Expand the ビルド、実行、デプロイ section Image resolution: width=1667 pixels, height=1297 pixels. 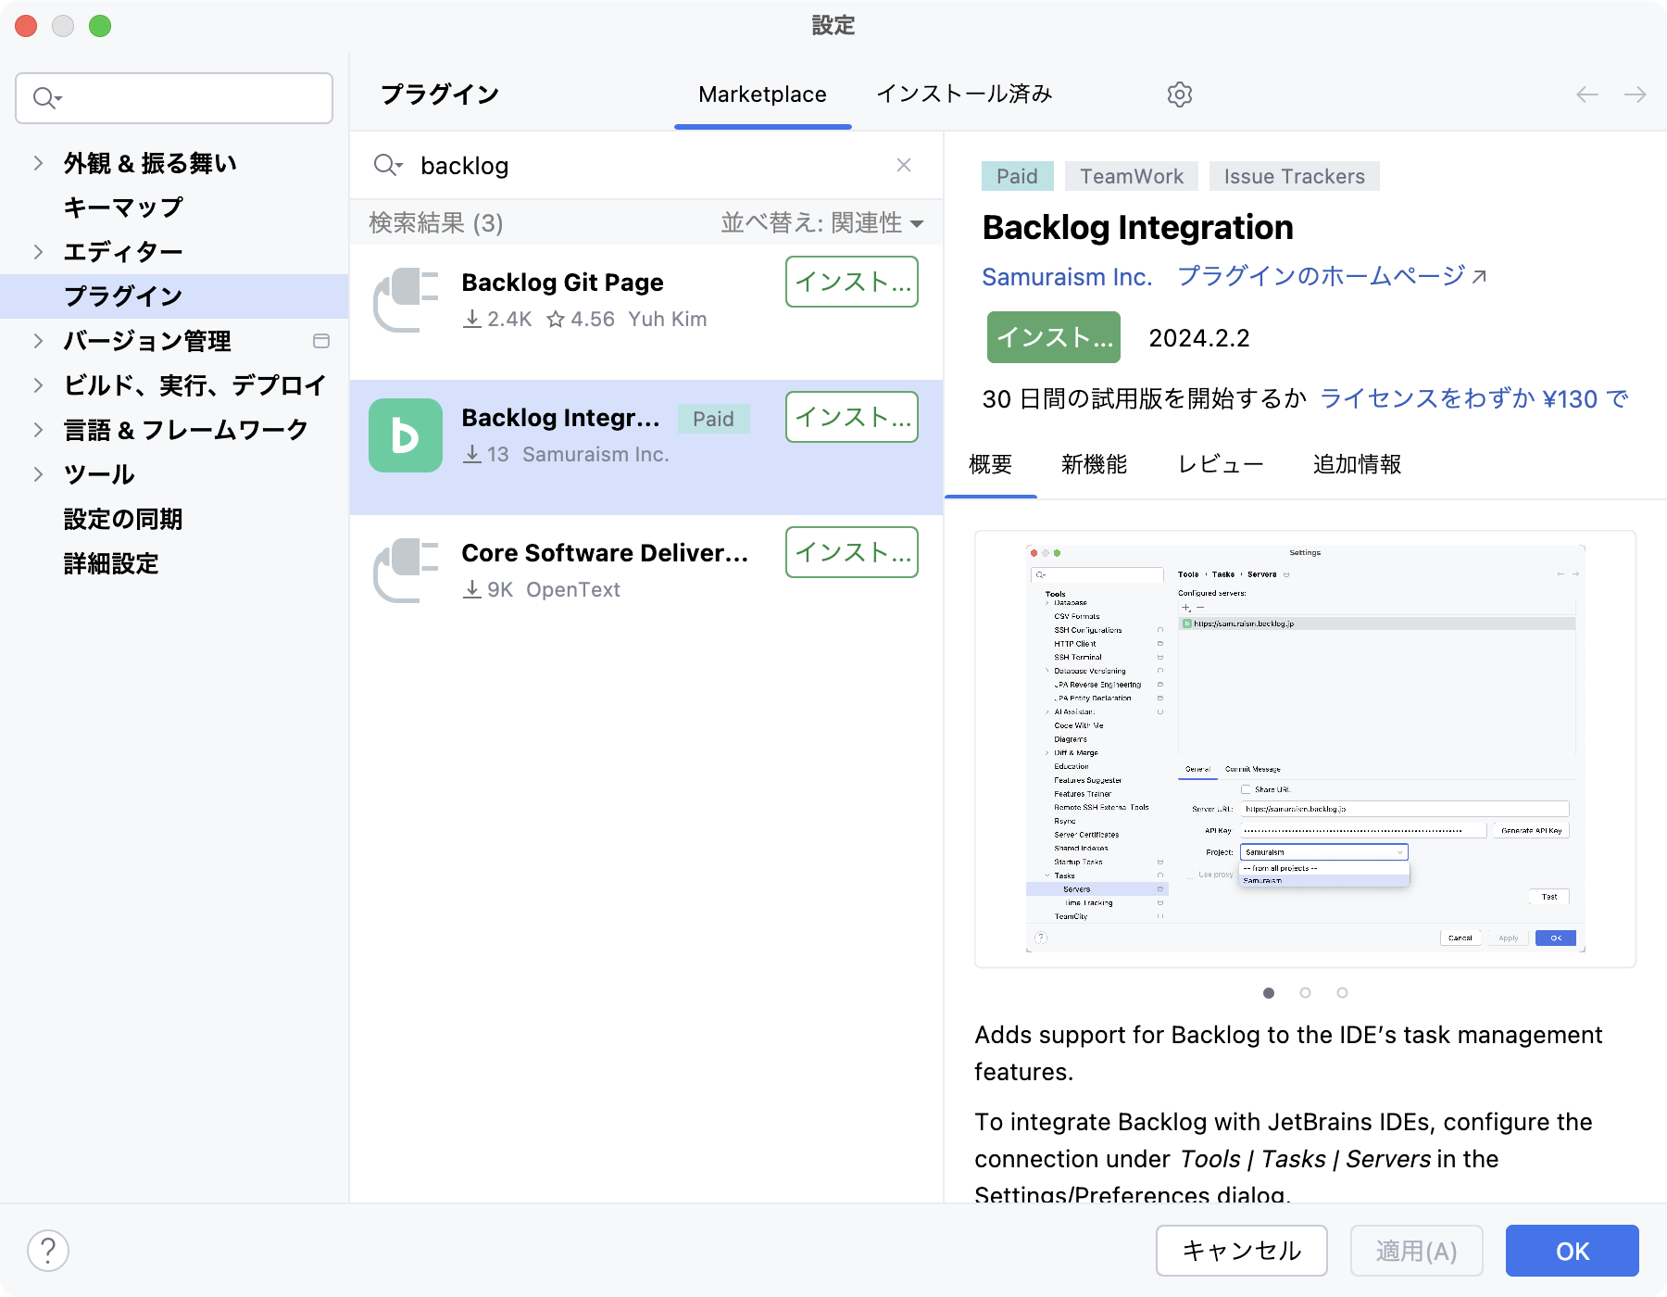coord(38,385)
